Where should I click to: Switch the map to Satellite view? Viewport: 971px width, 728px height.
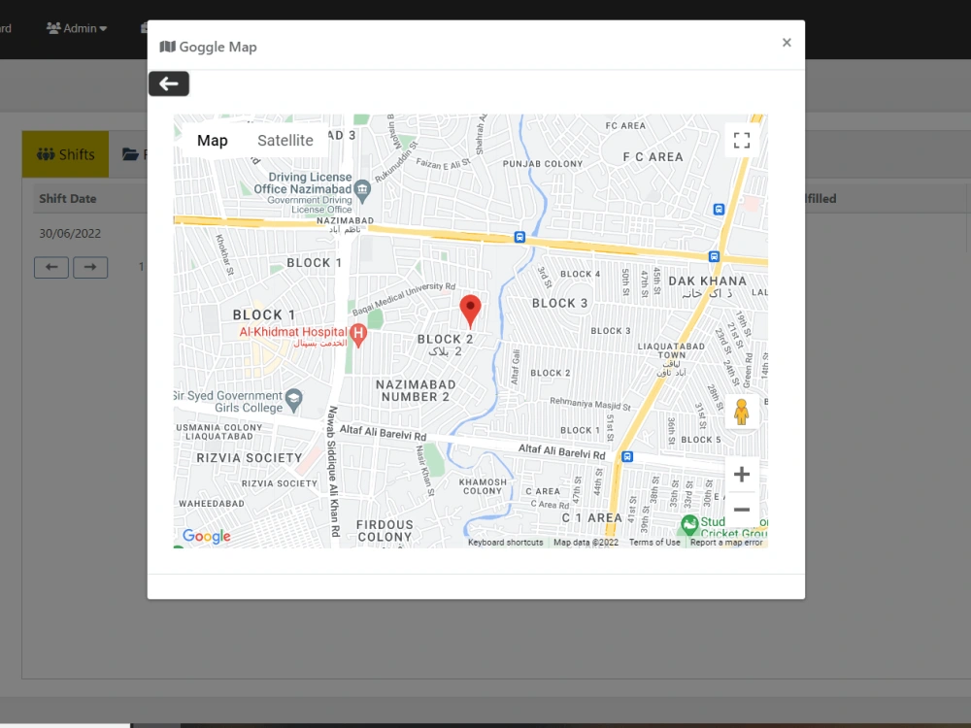[285, 140]
